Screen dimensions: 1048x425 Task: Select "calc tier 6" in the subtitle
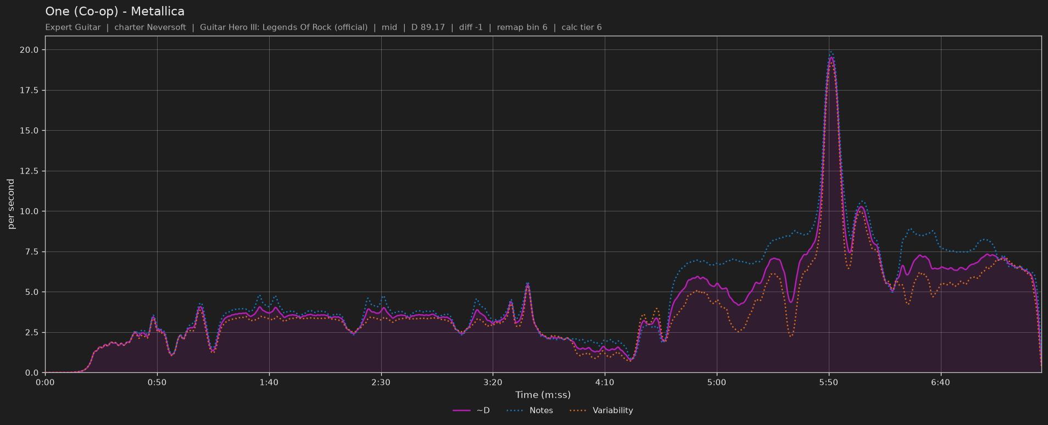582,27
